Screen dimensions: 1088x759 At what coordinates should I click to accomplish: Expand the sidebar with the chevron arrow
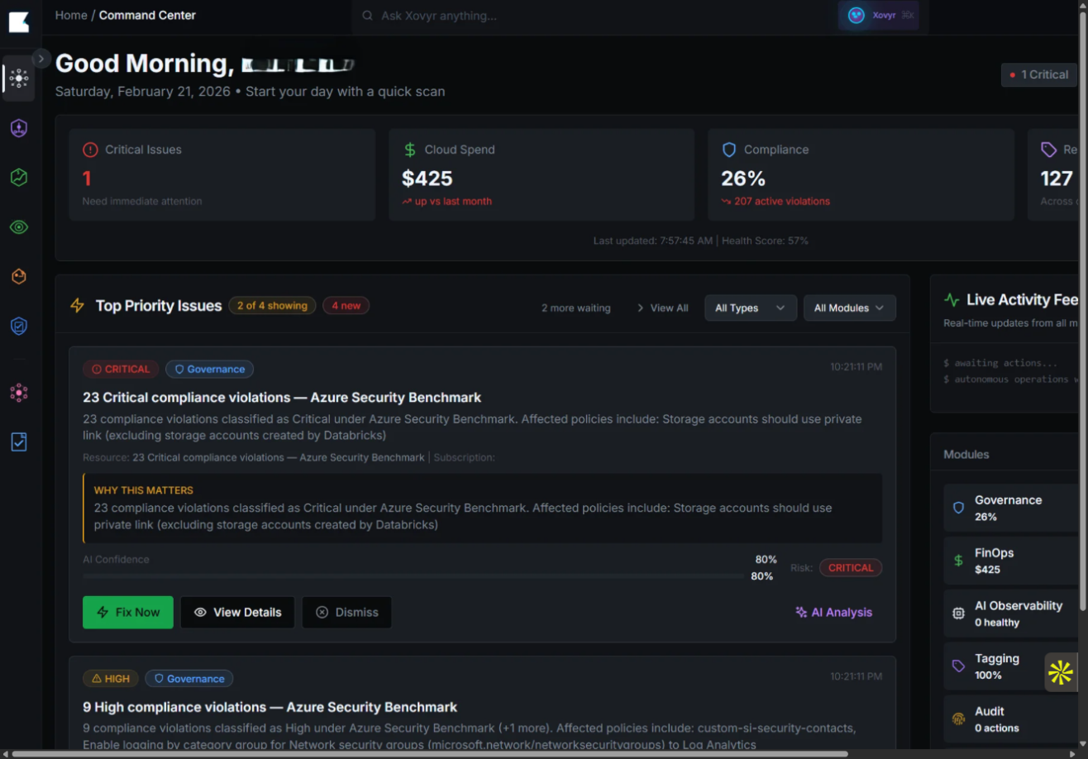point(41,59)
